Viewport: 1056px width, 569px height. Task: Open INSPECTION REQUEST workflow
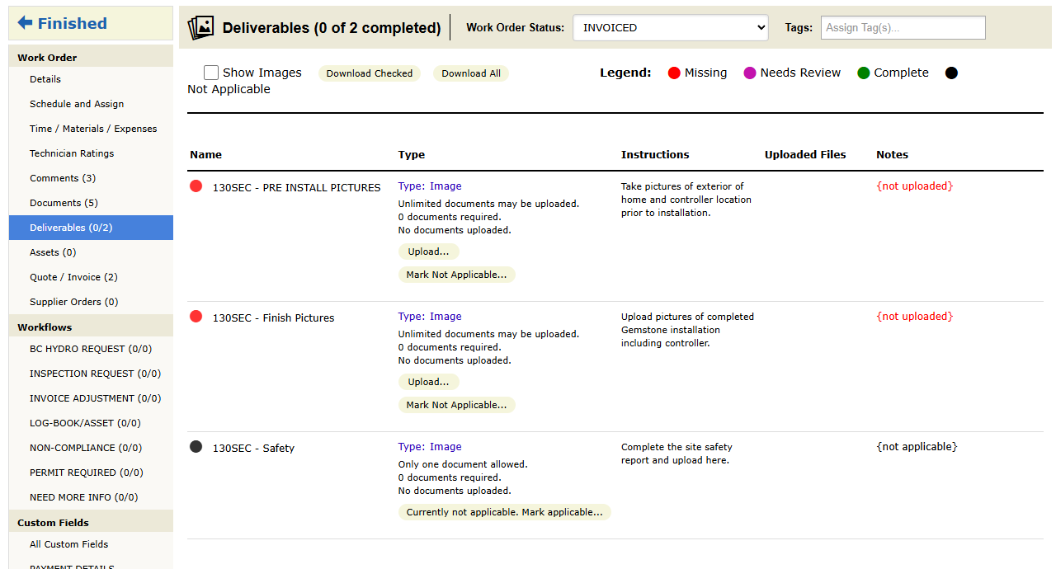tap(91, 374)
